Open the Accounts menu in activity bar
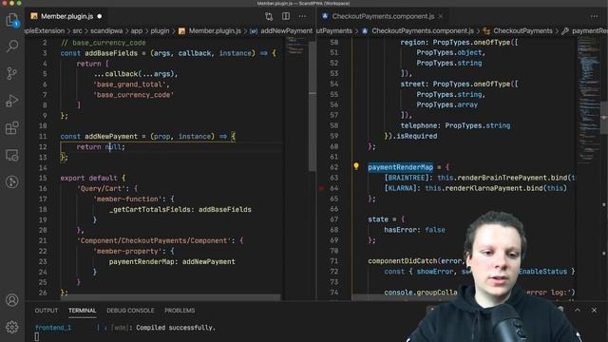The width and height of the screenshot is (608, 342). tap(12, 300)
